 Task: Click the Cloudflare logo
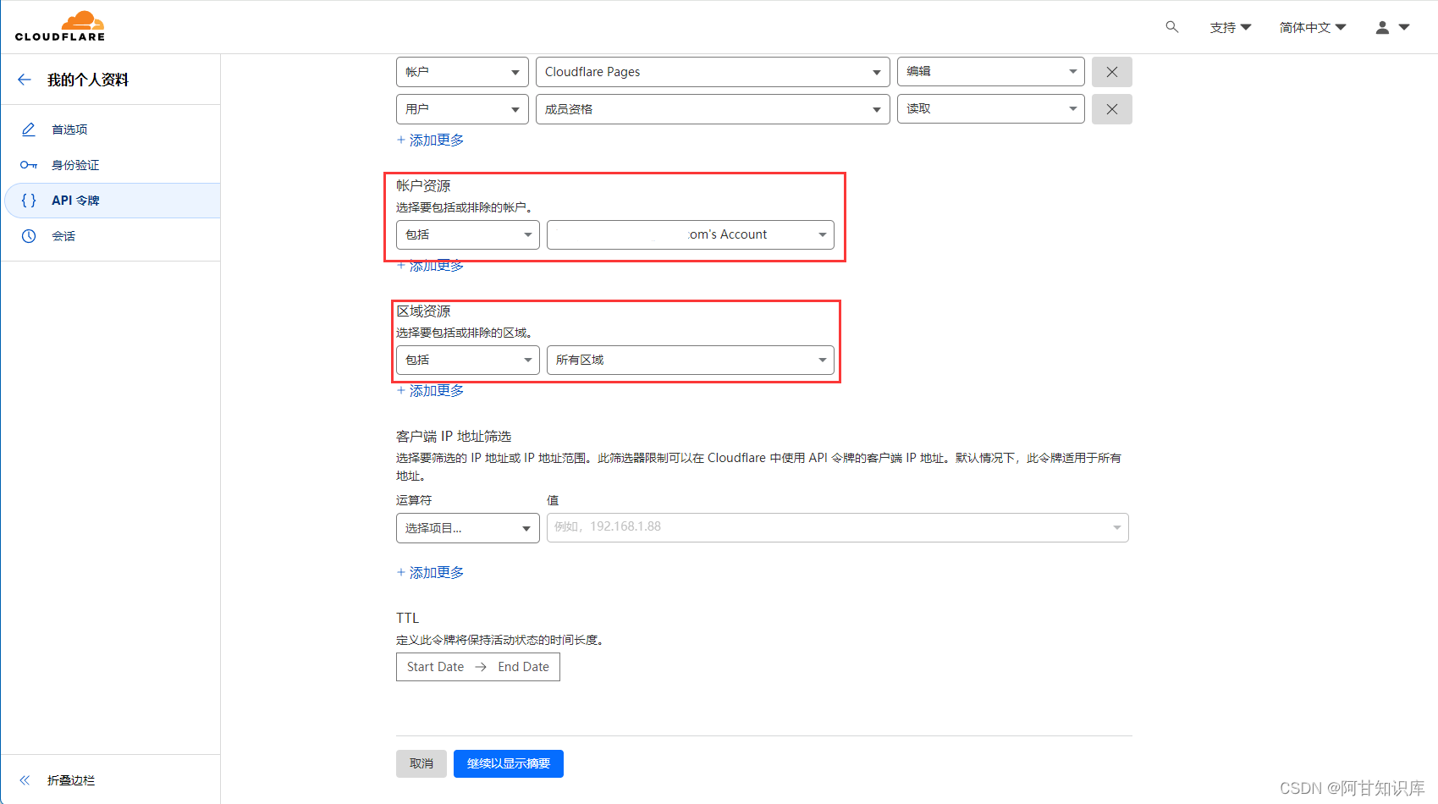click(x=60, y=26)
